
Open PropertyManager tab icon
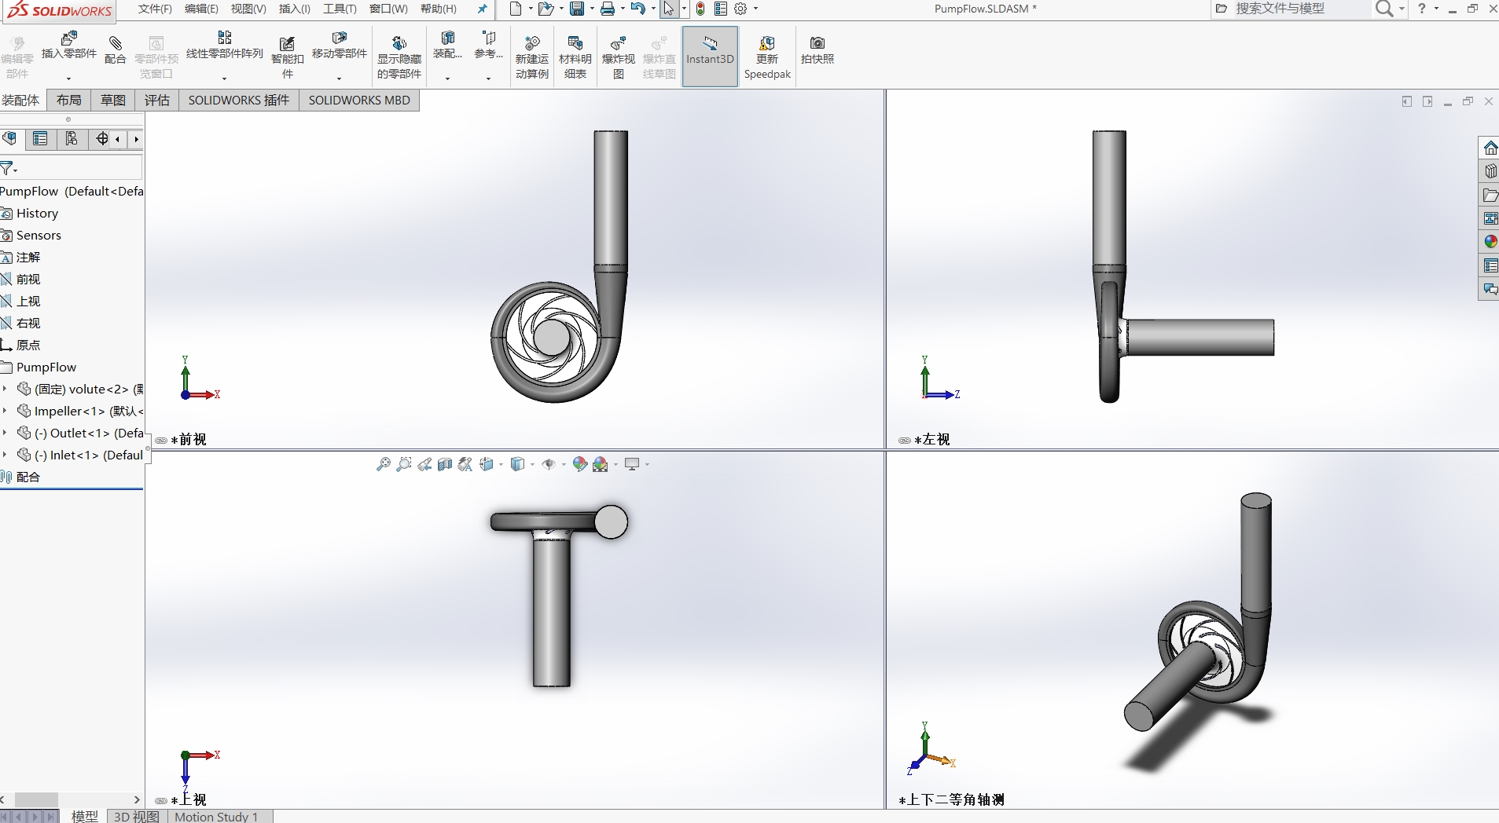[40, 139]
